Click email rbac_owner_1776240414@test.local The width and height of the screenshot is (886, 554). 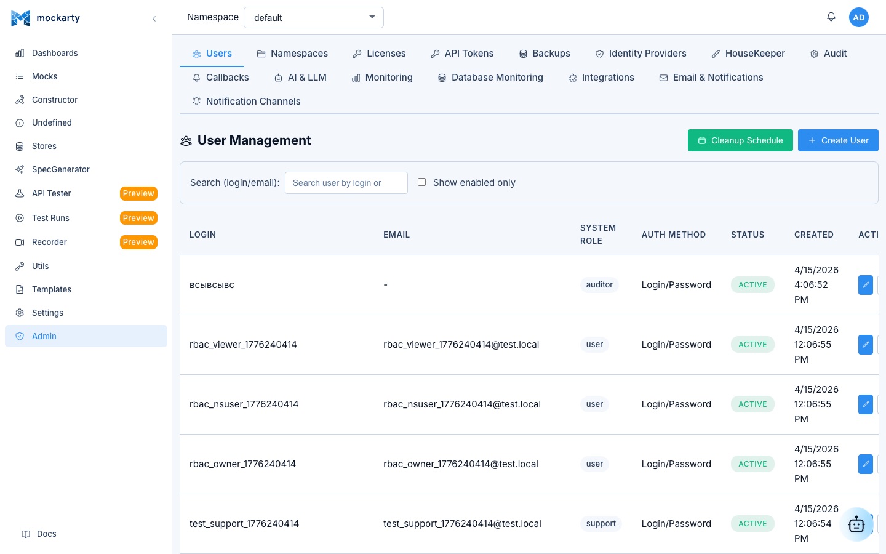[461, 464]
